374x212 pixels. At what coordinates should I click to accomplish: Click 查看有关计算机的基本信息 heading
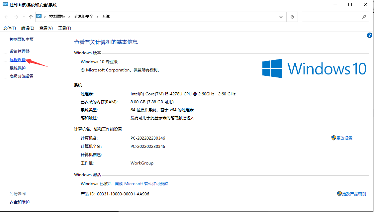point(106,42)
